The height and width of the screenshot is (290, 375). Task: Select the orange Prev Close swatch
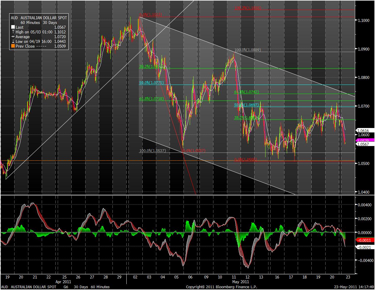(13, 46)
